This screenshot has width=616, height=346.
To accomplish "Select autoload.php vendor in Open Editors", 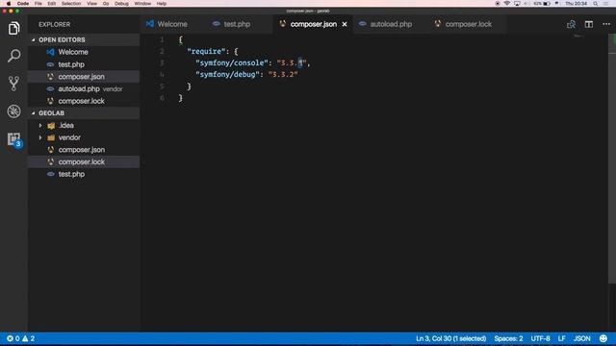I will [84, 89].
